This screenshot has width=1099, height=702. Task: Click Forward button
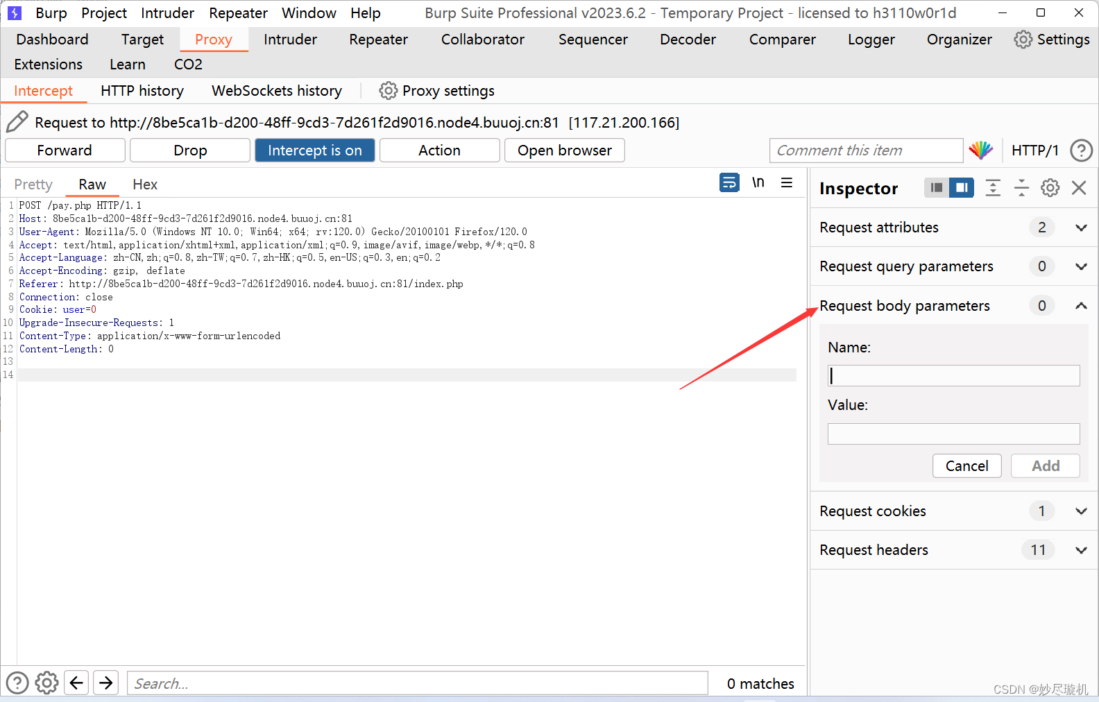(65, 151)
